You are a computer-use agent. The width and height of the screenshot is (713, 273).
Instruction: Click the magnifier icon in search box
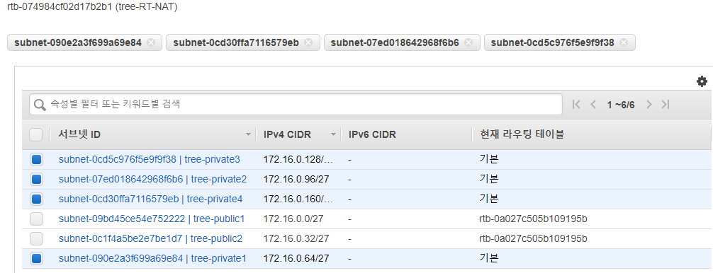click(x=40, y=105)
